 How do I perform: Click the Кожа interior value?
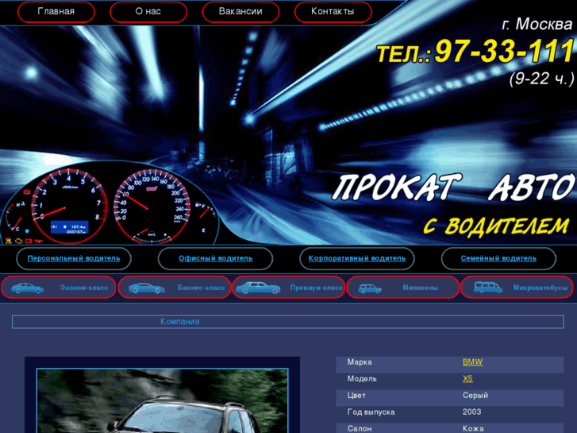tap(473, 428)
